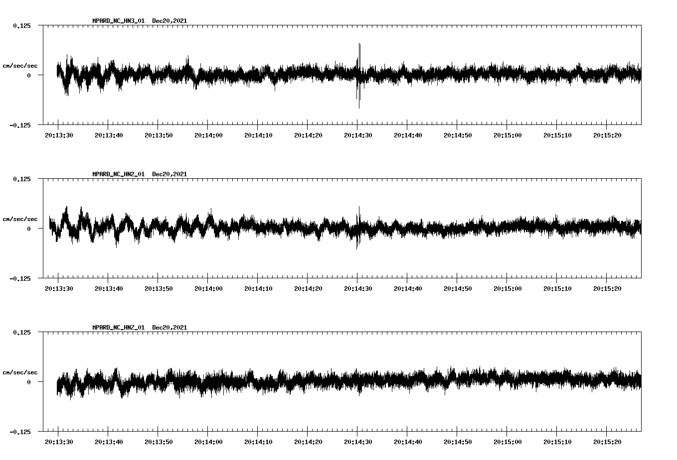Click 20:14:50 time label on HN3 chart
This screenshot has height=460, width=677.
point(458,135)
